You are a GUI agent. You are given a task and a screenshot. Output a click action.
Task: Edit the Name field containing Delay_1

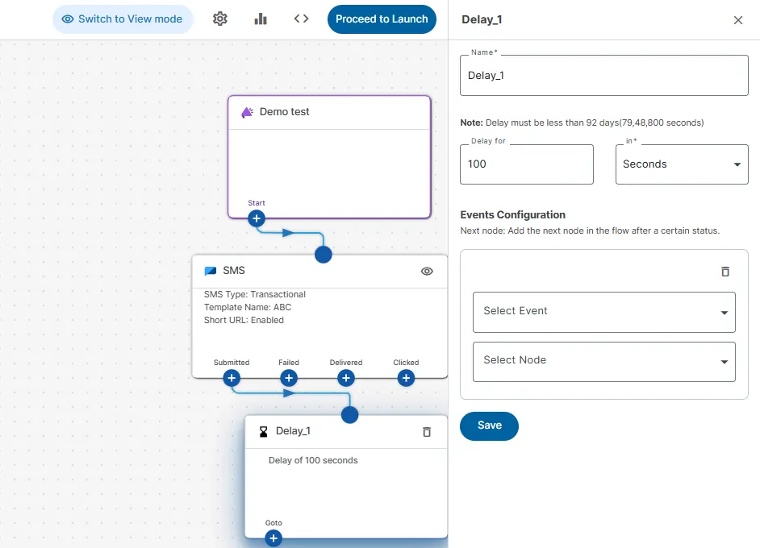point(604,75)
